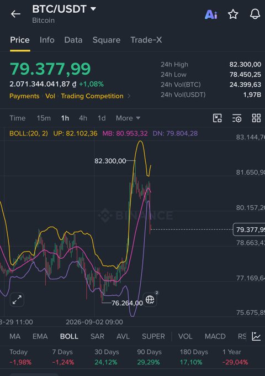Click the 82.300,00 high marker label
This screenshot has width=265, height=376.
[110, 161]
